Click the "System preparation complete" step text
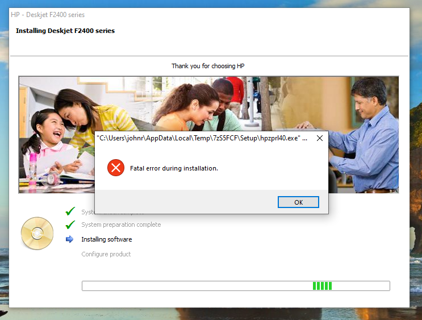The width and height of the screenshot is (422, 320). (x=121, y=225)
